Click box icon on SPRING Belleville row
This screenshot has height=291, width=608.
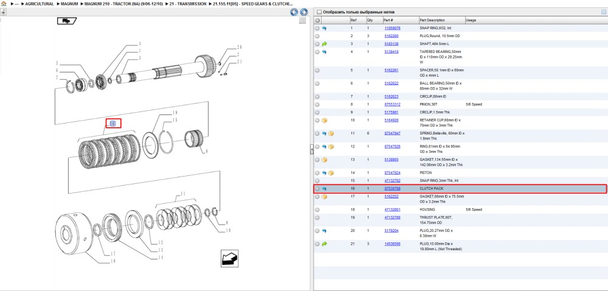click(x=331, y=133)
